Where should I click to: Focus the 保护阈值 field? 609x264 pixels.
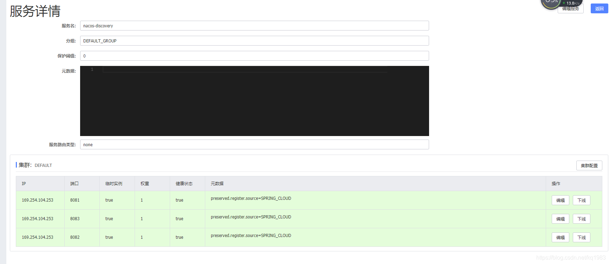(x=254, y=56)
